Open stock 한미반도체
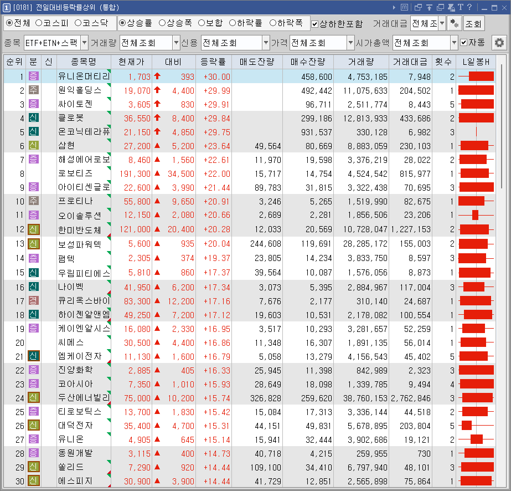The width and height of the screenshot is (511, 491). 80,229
